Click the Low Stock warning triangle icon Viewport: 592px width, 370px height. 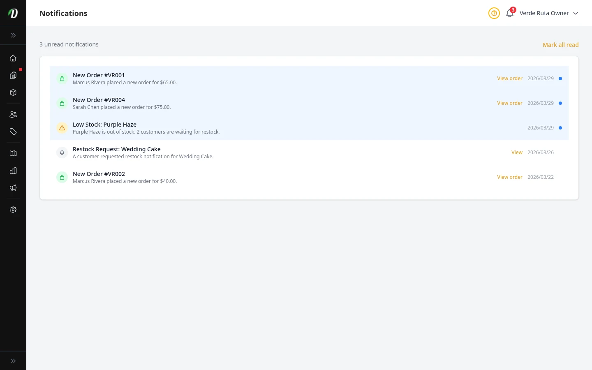coord(62,128)
